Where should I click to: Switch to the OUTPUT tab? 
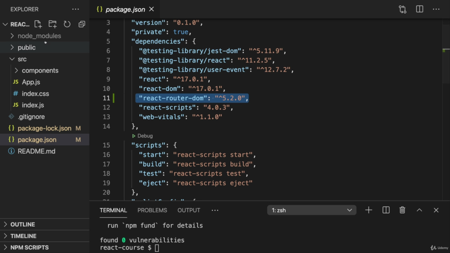pos(189,210)
